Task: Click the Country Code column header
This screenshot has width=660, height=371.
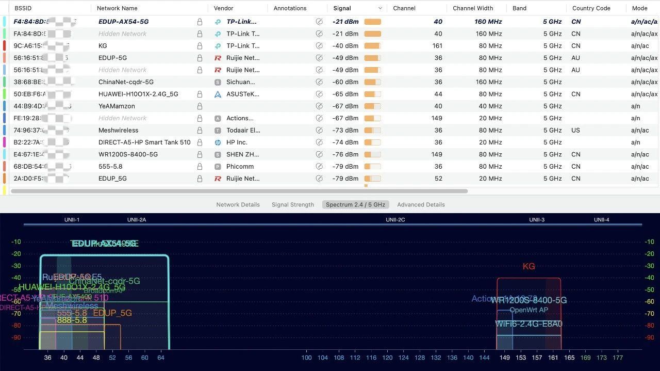Action: pos(591,8)
